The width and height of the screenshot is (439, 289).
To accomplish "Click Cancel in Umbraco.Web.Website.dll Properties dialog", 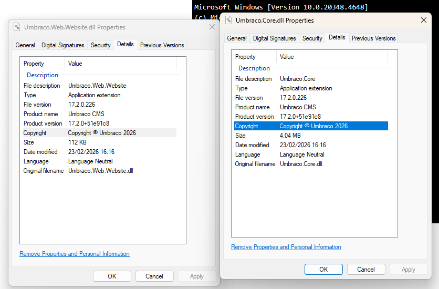I will (154, 276).
